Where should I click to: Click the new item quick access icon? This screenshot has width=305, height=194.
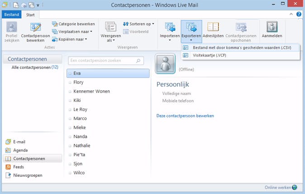[16, 5]
